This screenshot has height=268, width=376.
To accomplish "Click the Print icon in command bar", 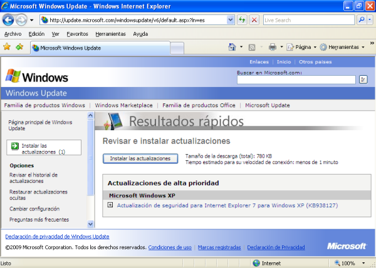I will tap(273, 47).
